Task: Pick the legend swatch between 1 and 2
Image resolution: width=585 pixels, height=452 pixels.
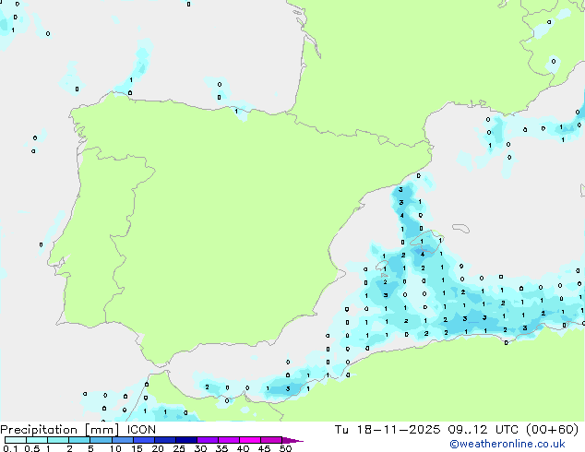Action: click(58, 440)
